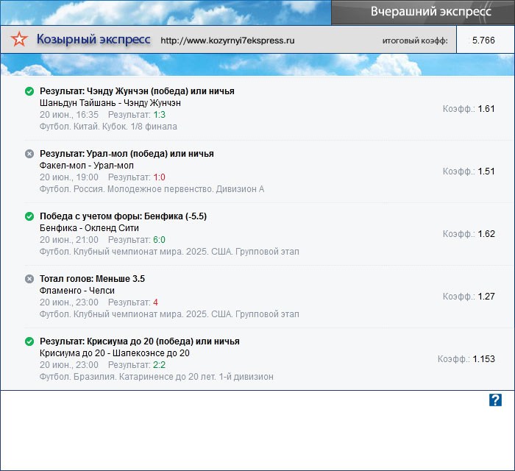Select coefficient 1.61
Viewport: 515px width, 471px height.
(486, 109)
